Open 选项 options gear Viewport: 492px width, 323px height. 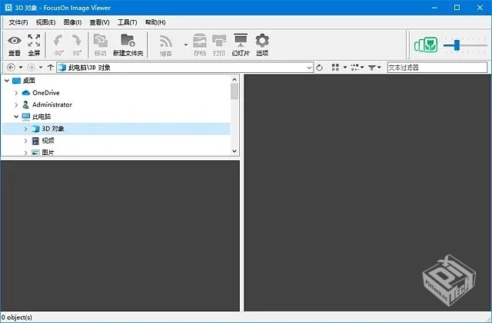[x=262, y=44]
